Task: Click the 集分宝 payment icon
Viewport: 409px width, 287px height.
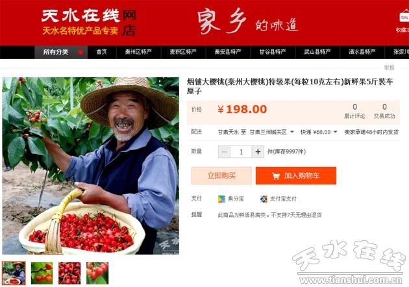Action: coord(221,199)
